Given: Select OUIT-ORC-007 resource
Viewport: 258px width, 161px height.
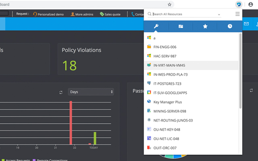Looking at the screenshot, I should [x=191, y=148].
